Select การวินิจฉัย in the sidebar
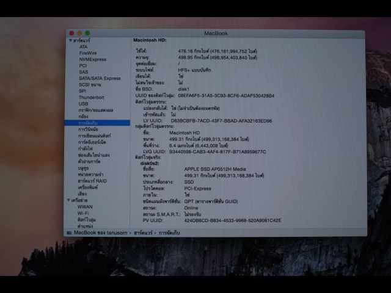 88,129
